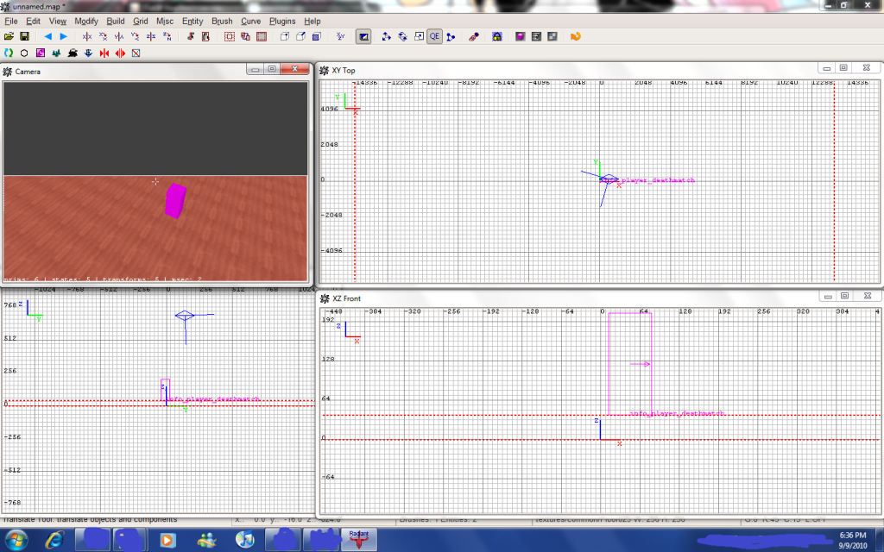Click the Redo right blue arrow
The image size is (884, 552).
pyautogui.click(x=63, y=37)
